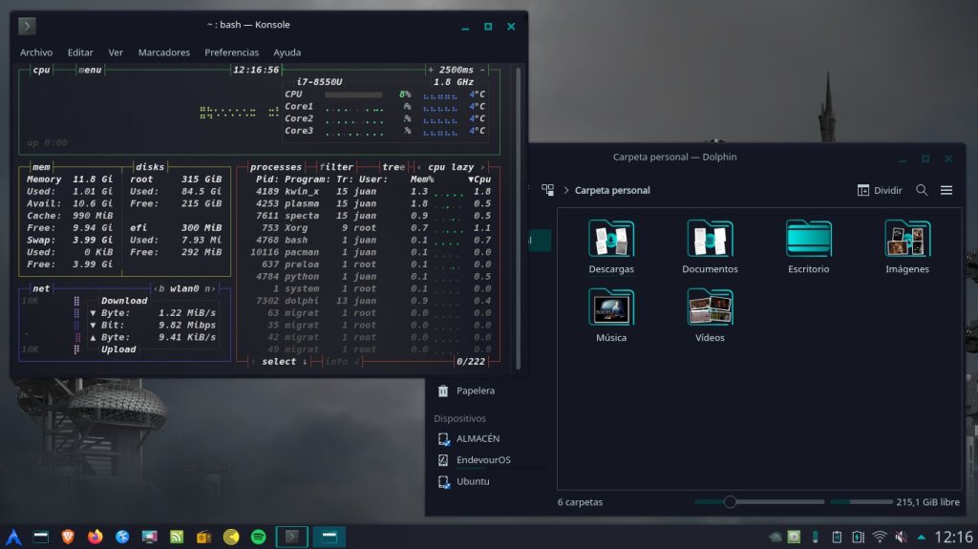The height and width of the screenshot is (549, 978).
Task: Open the Marcadores menu in Konsole
Action: (163, 53)
